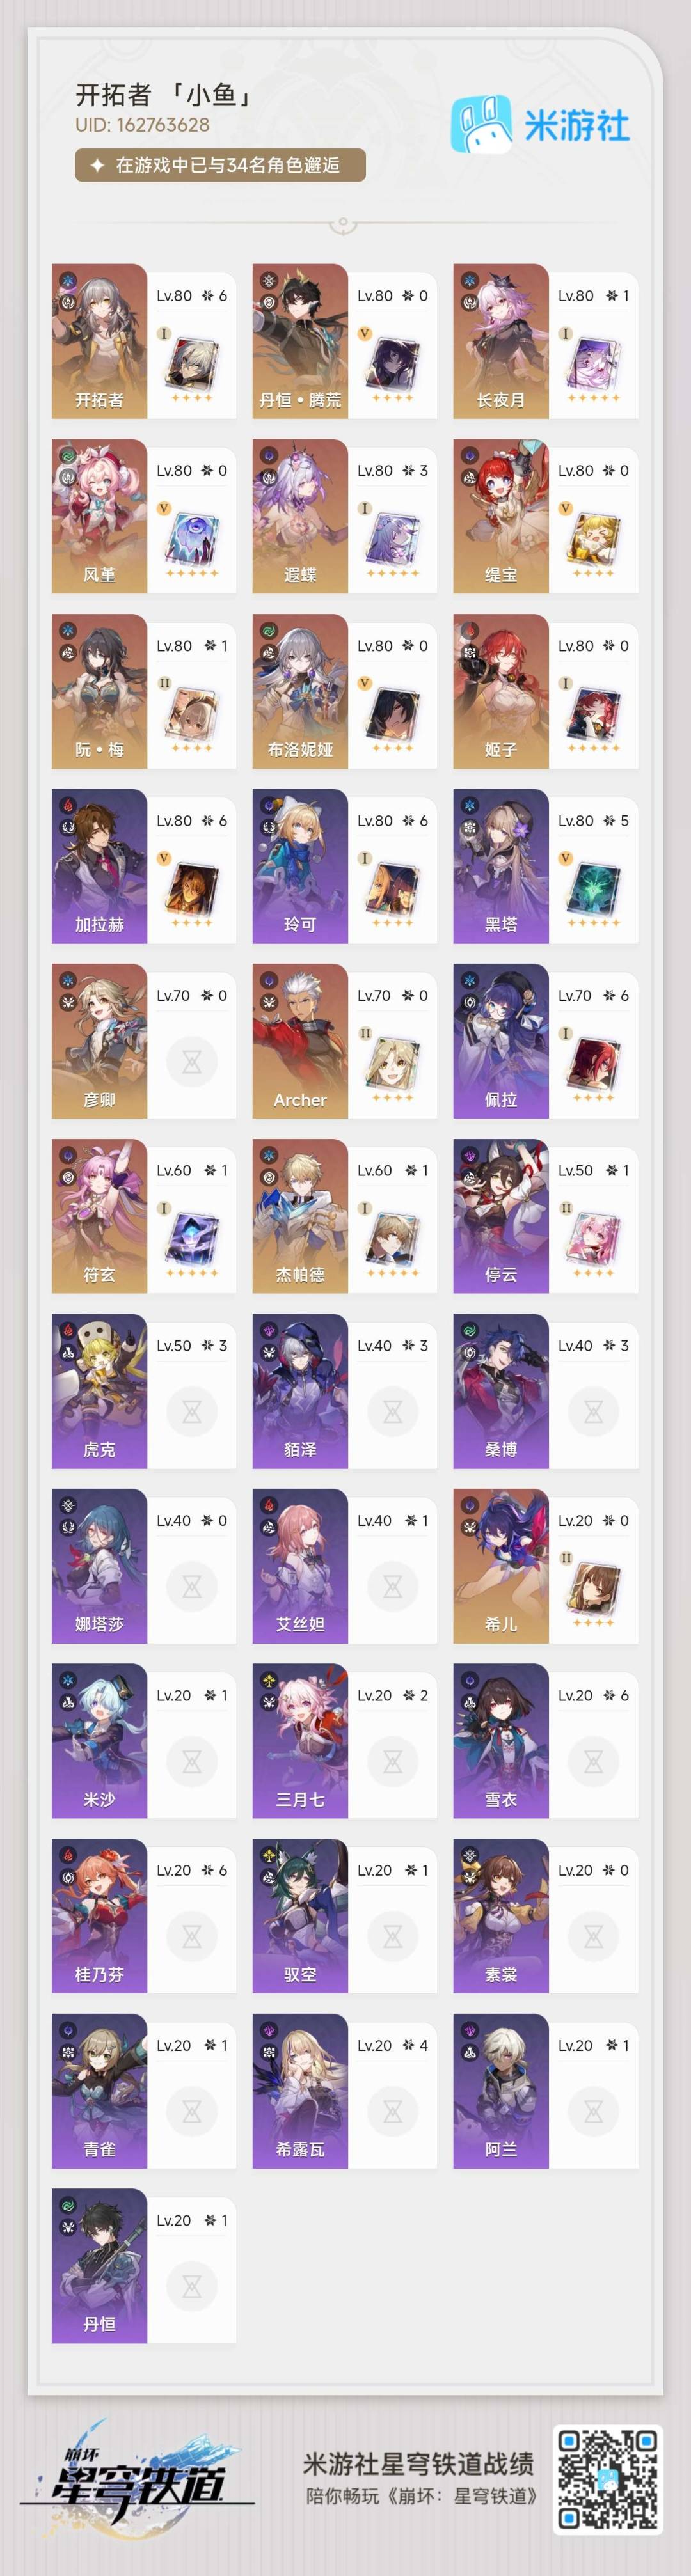This screenshot has width=691, height=2576.
Task: Open the 符玄 character portrait
Action: [99, 1216]
